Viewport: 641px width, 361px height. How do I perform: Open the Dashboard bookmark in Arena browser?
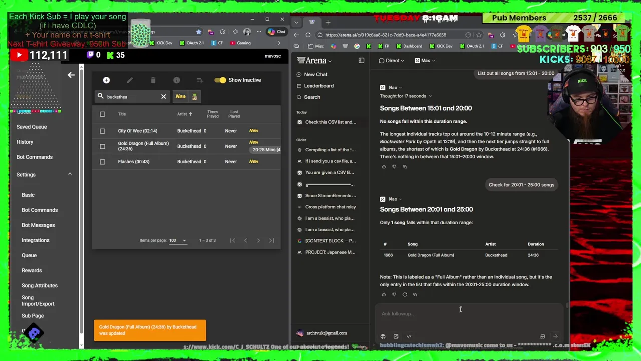tap(409, 46)
